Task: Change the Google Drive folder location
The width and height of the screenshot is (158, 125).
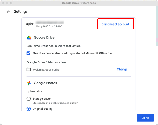Action: pos(122,69)
